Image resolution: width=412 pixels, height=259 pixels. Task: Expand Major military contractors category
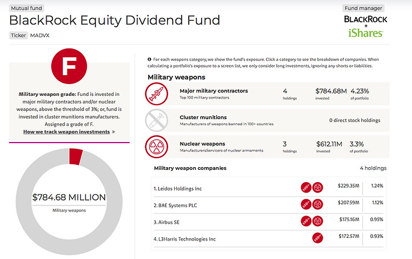click(x=267, y=94)
